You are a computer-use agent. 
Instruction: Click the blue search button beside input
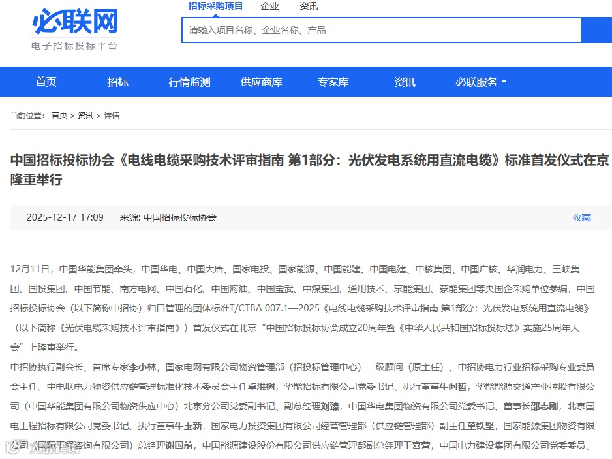(x=596, y=30)
